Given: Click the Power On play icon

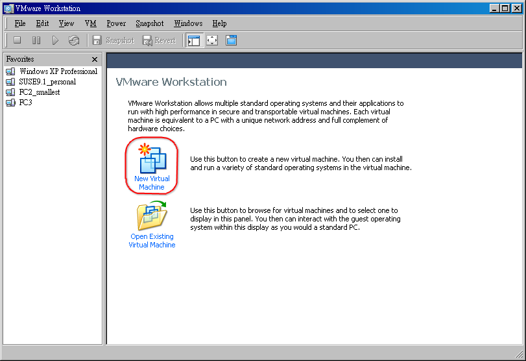Looking at the screenshot, I should [x=55, y=40].
